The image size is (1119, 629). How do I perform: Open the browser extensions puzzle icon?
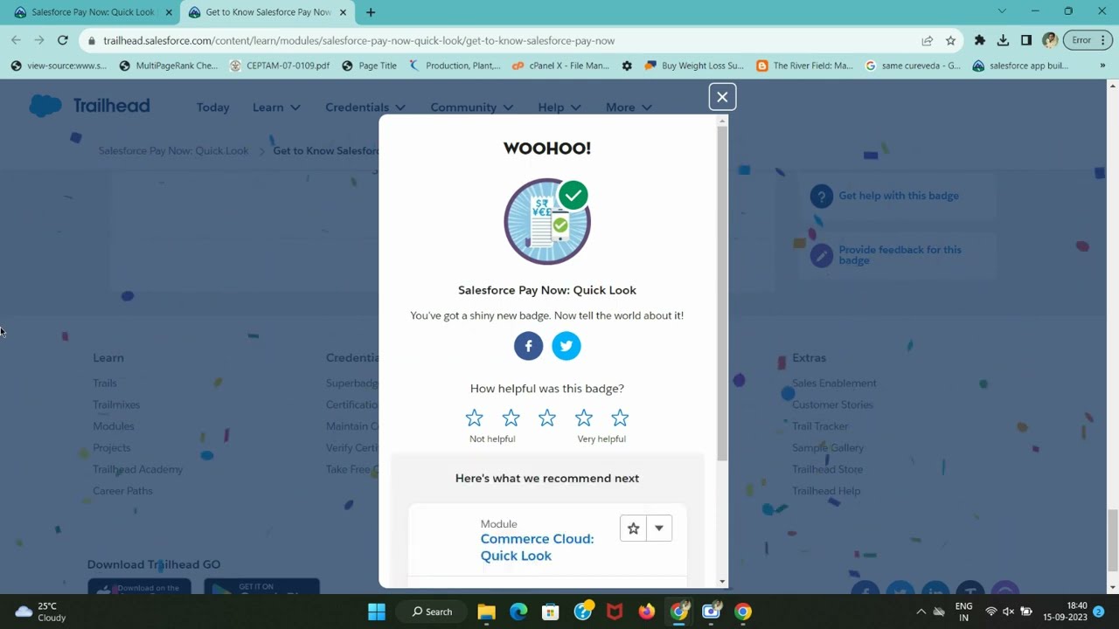[980, 40]
